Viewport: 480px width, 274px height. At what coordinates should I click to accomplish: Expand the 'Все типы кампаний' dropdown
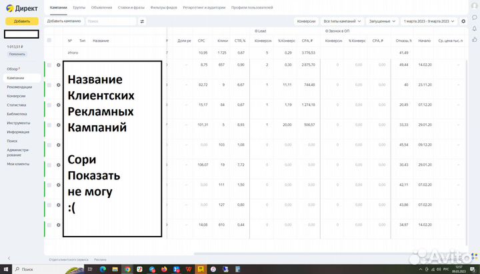[342, 21]
